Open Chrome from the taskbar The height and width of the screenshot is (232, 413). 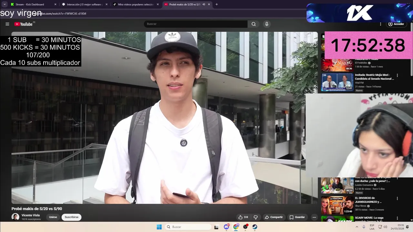236,227
